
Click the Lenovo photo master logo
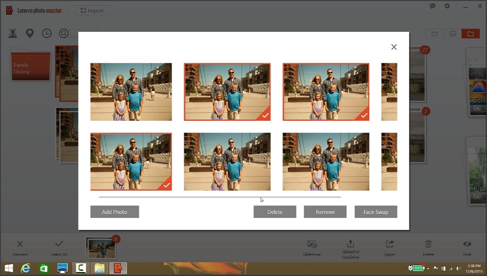click(34, 11)
